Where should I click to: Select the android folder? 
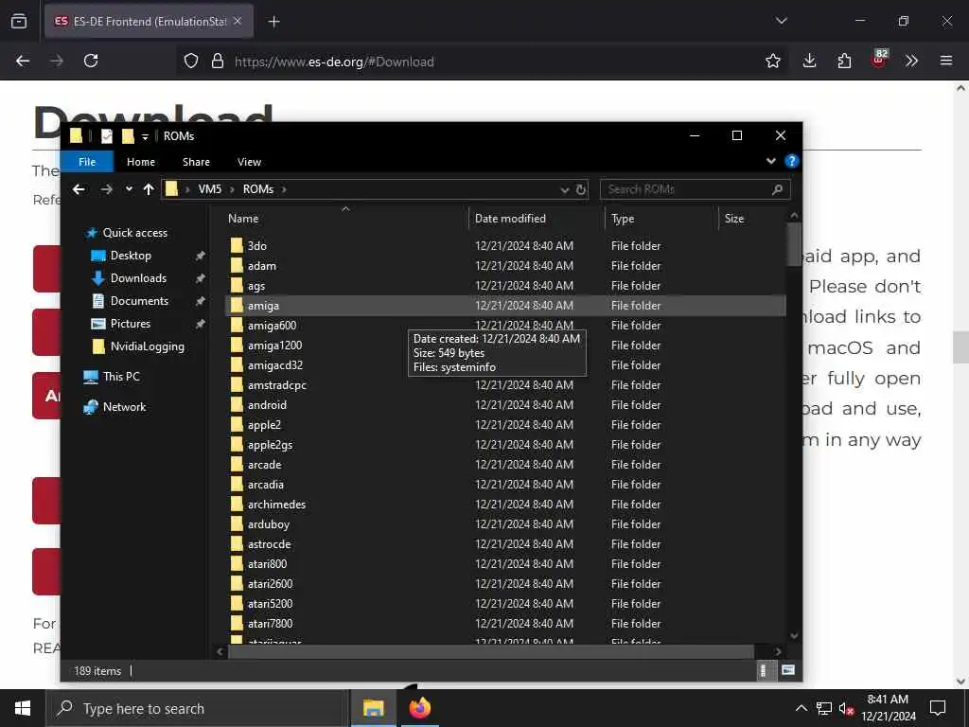coord(267,405)
